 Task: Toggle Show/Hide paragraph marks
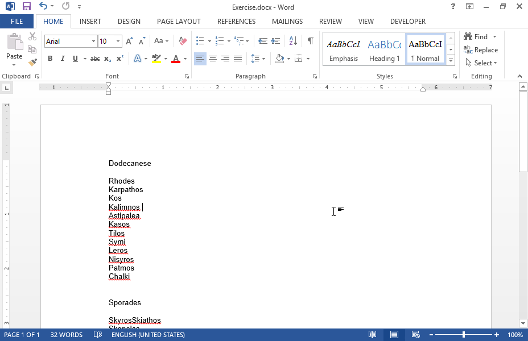coord(311,41)
